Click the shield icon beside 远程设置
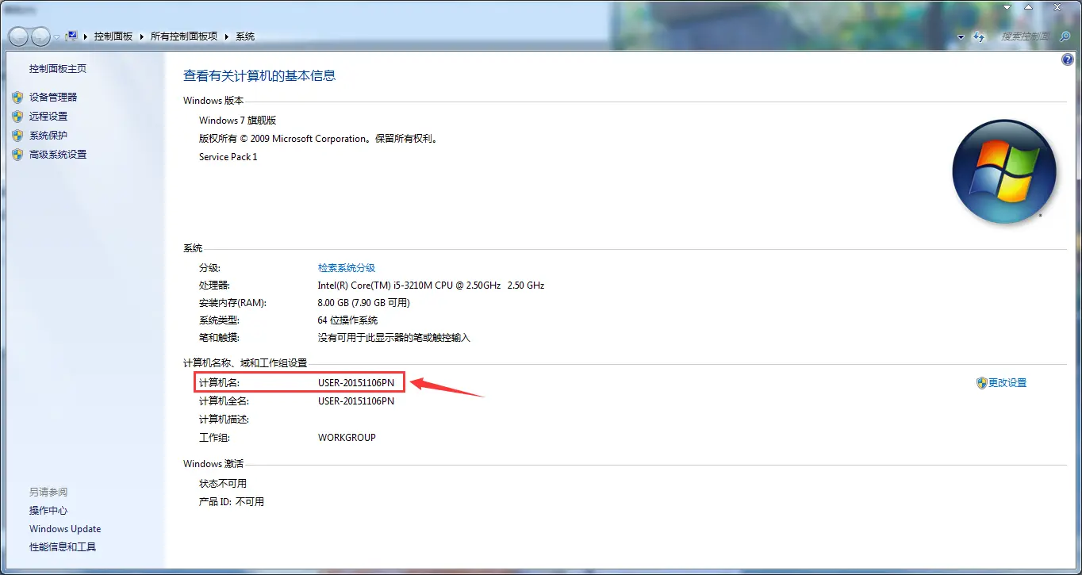This screenshot has height=575, width=1082. tap(17, 116)
